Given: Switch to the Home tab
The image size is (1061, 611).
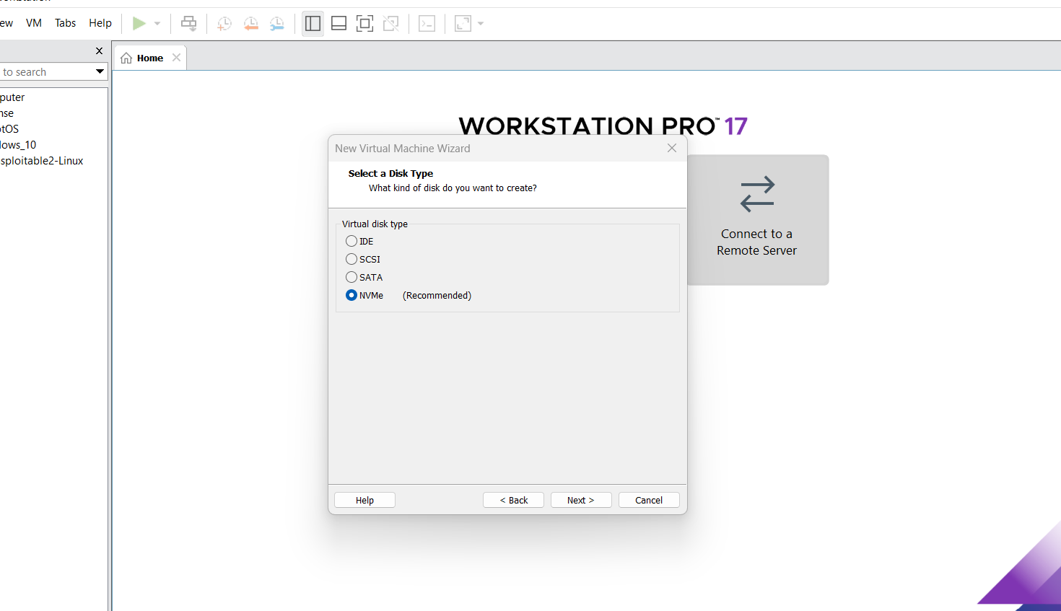Looking at the screenshot, I should (x=150, y=58).
